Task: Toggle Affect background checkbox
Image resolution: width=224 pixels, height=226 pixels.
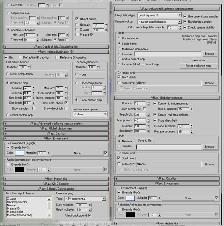Action: 90,215
